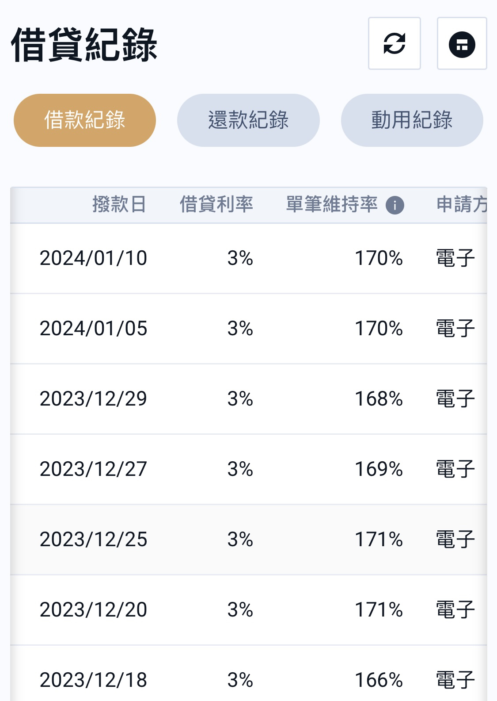Select the 2023/12/20 loan record row
The width and height of the screenshot is (497, 701).
click(x=248, y=610)
